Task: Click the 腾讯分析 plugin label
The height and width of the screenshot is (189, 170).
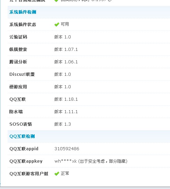Action: 18,62
